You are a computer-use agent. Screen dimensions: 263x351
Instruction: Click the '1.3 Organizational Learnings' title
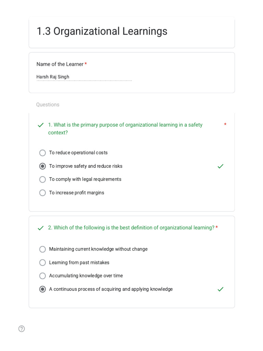(102, 31)
